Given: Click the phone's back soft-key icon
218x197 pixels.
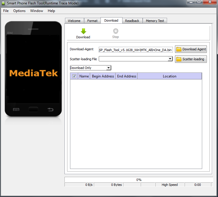Looking at the screenshot, I should (50, 110).
